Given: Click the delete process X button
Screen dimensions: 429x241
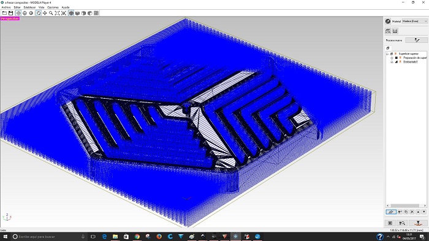Looking at the screenshot, I should point(412,212).
